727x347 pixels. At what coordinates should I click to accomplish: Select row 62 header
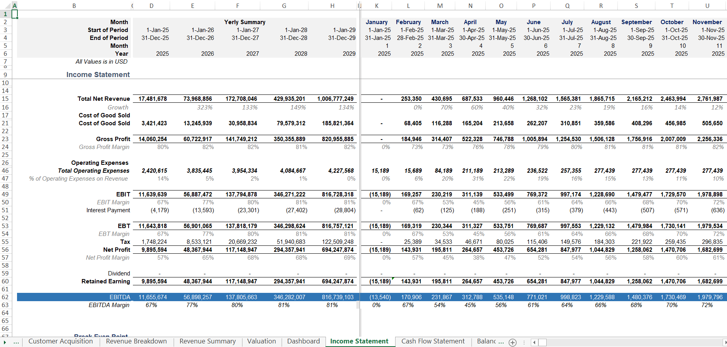pos(6,297)
